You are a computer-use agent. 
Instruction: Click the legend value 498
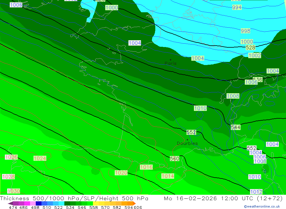tap(35, 207)
